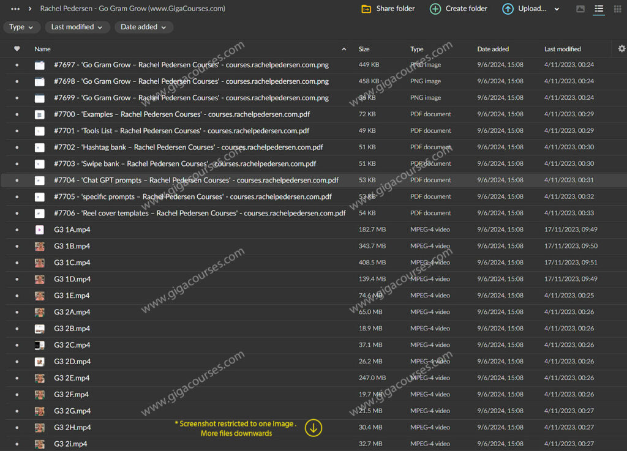The image size is (627, 451).
Task: Open column settings gear icon
Action: coord(621,49)
